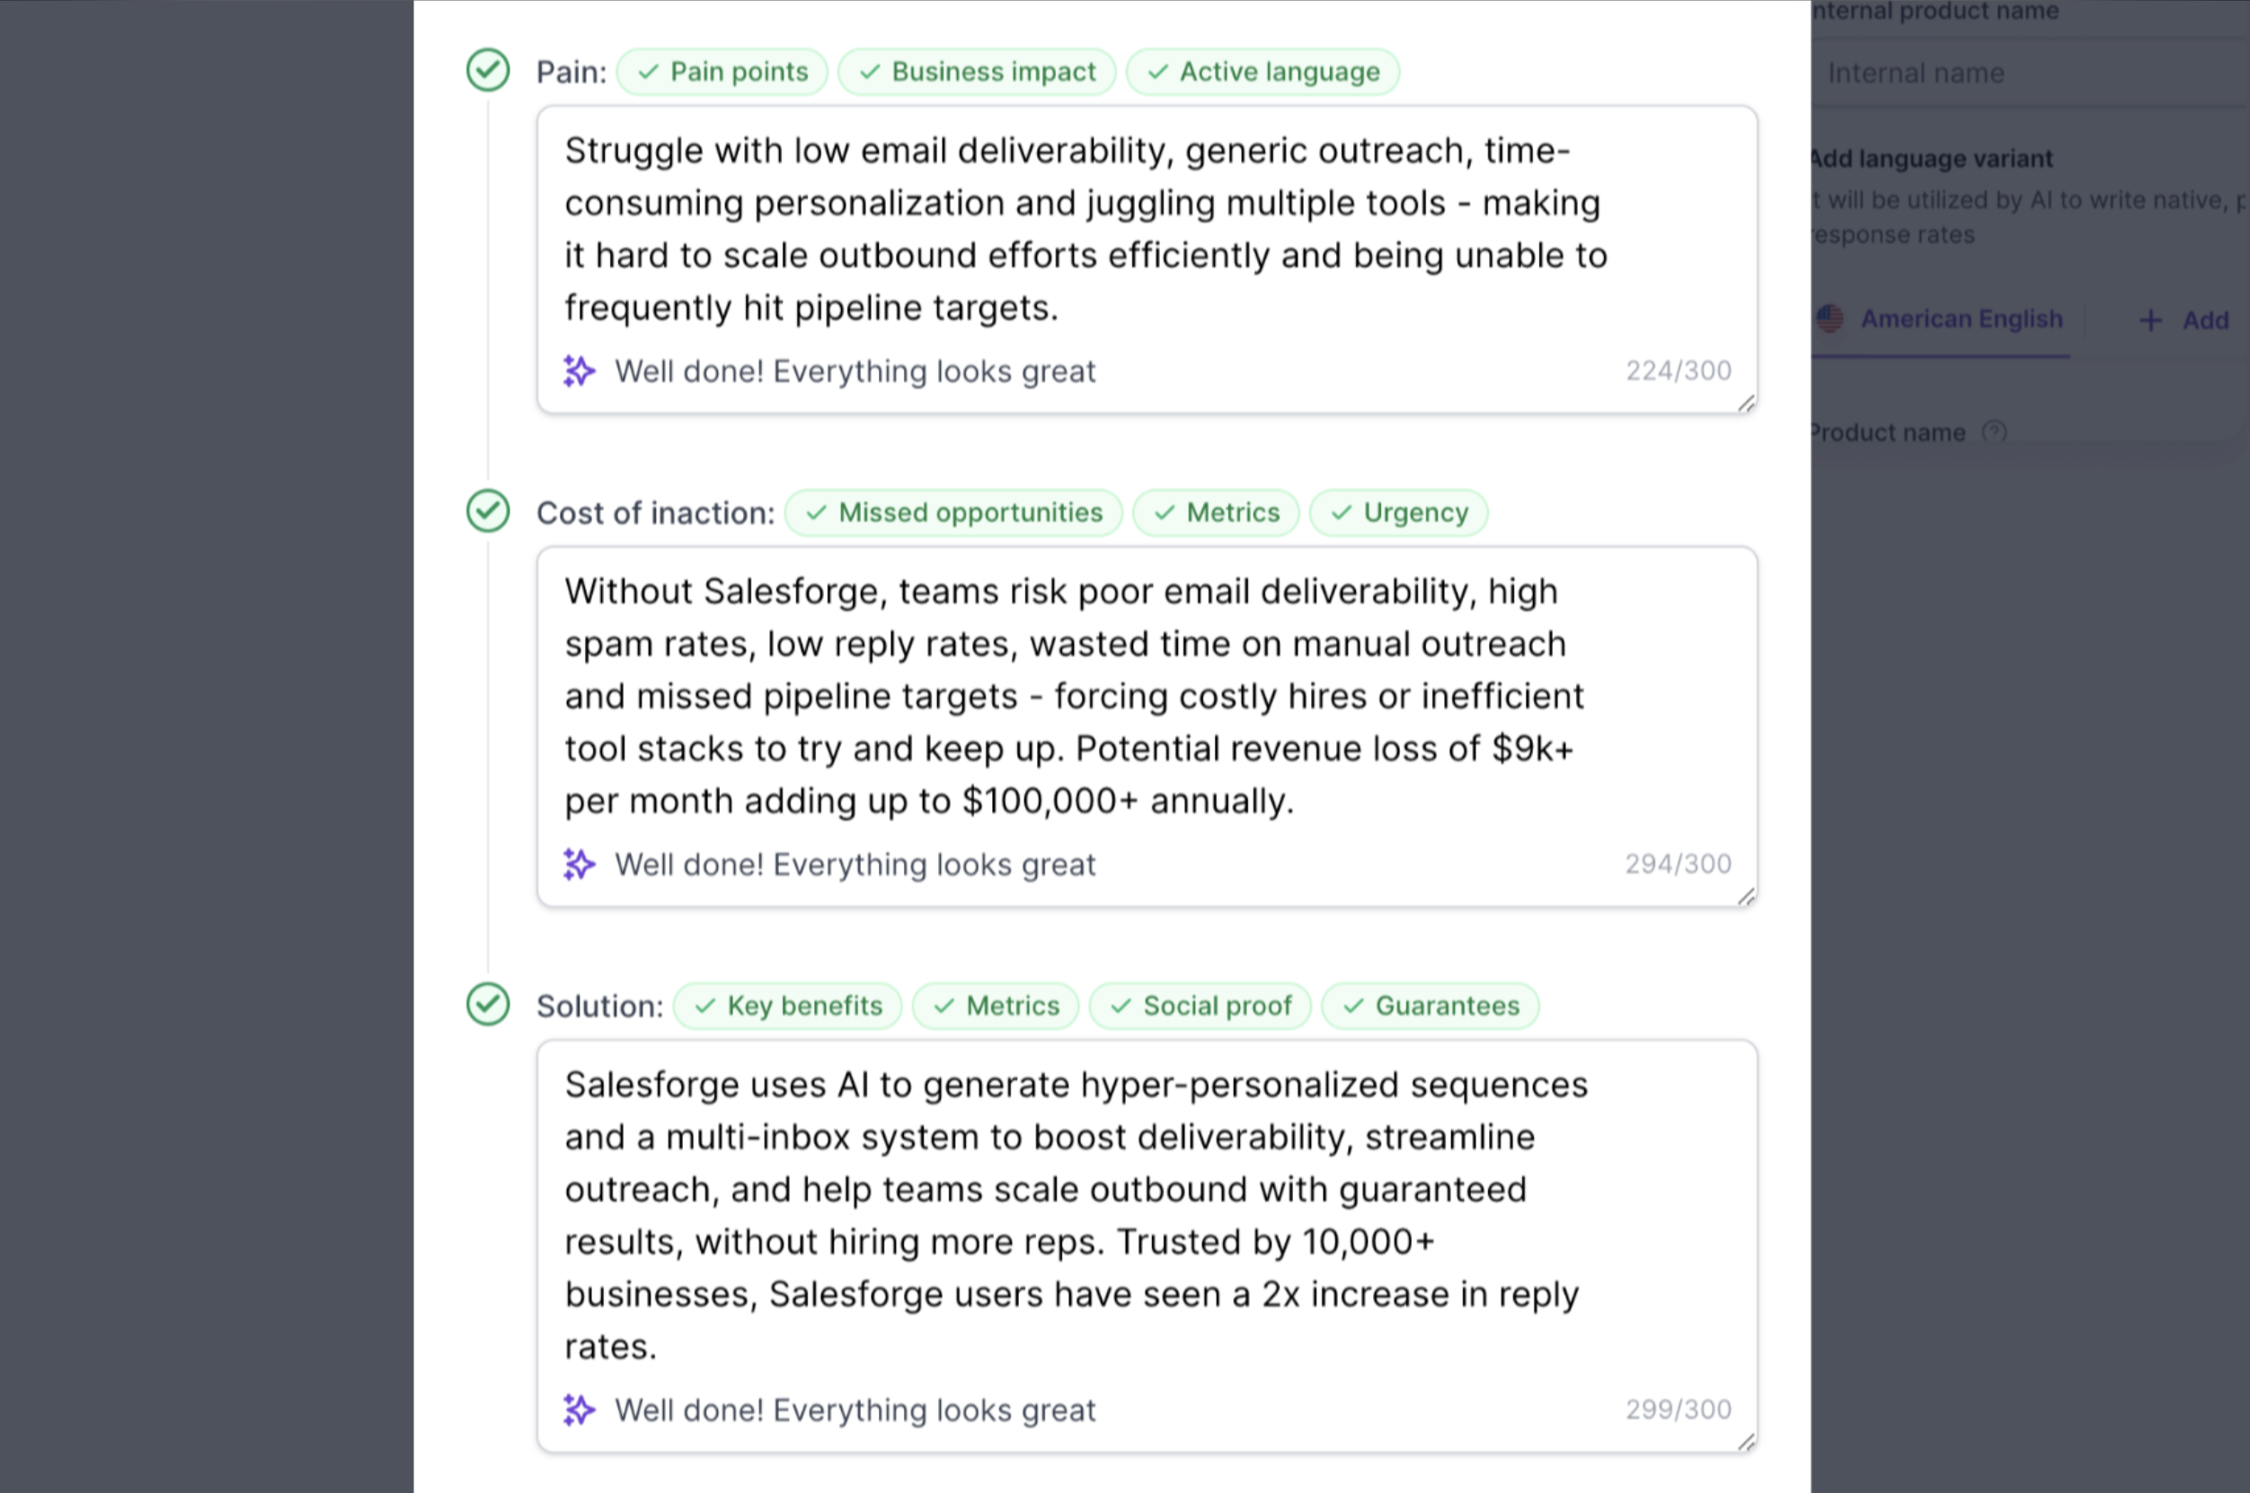Click Add to create a language variant

[x=2184, y=320]
